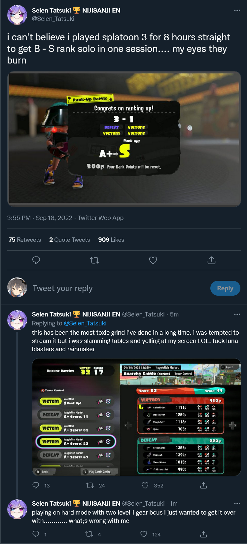
Task: Click the reply icon under main tweet
Action: point(36,260)
